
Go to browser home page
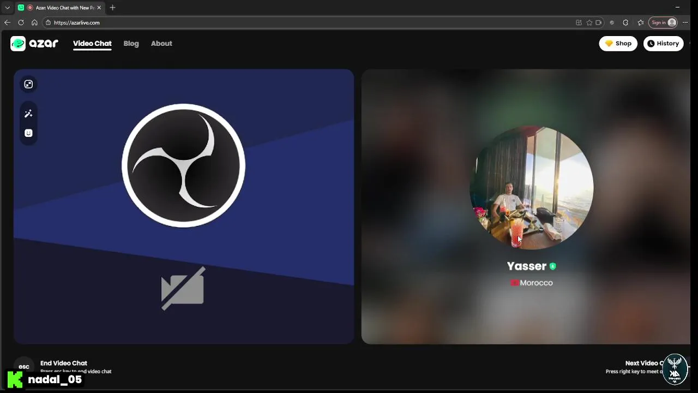coord(34,22)
